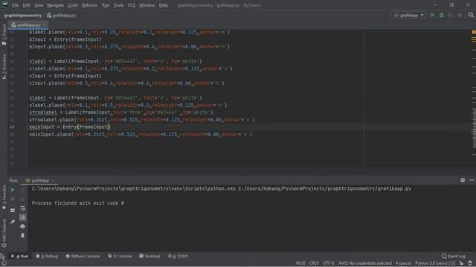Clear all Run console output trash icon
This screenshot has width=476, height=267.
22,235
